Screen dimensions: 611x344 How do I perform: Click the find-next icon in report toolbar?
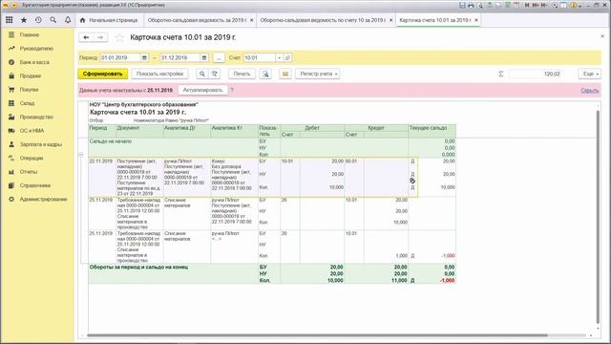point(214,74)
